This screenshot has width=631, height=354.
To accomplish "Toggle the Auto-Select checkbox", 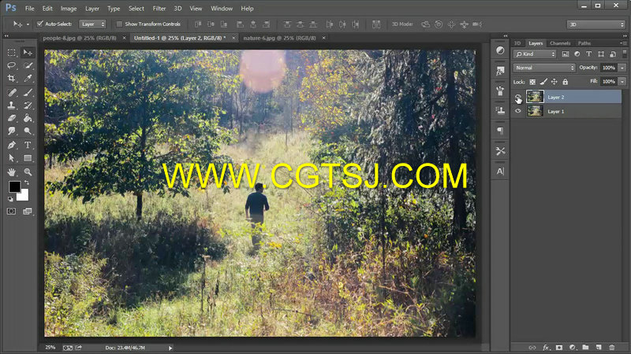I will tap(39, 24).
